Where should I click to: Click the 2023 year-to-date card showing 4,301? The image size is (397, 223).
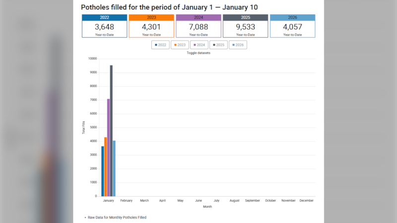point(151,26)
